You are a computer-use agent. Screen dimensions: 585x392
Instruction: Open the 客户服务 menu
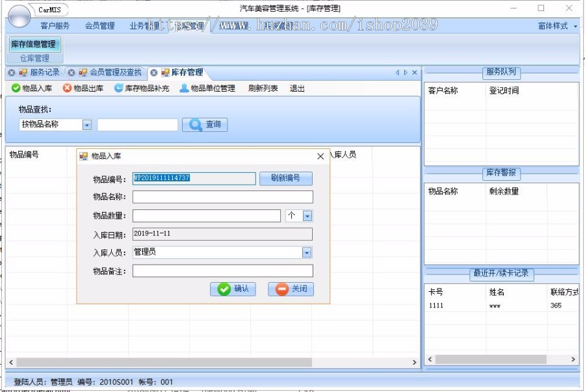point(55,26)
